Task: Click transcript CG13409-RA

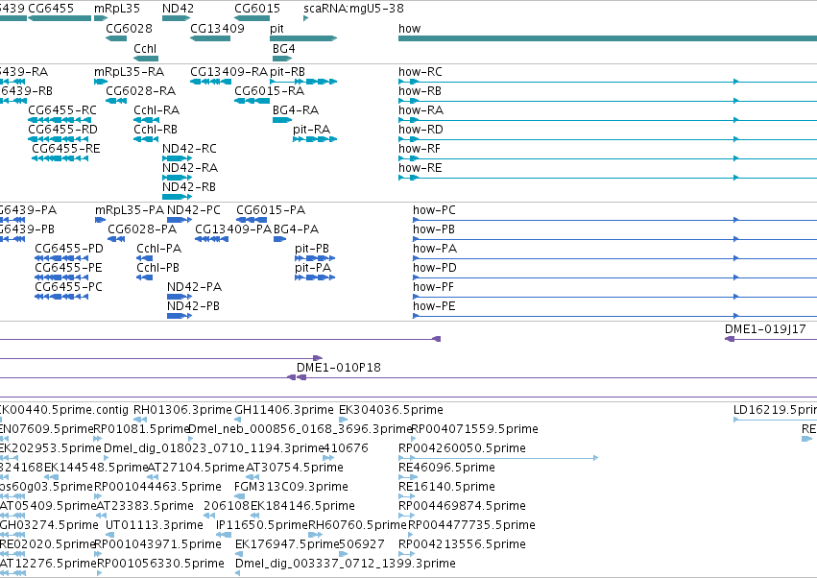Action: pos(228,71)
